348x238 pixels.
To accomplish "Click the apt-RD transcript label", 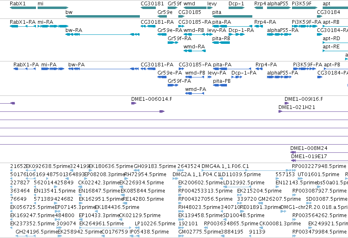I will pos(331,39).
